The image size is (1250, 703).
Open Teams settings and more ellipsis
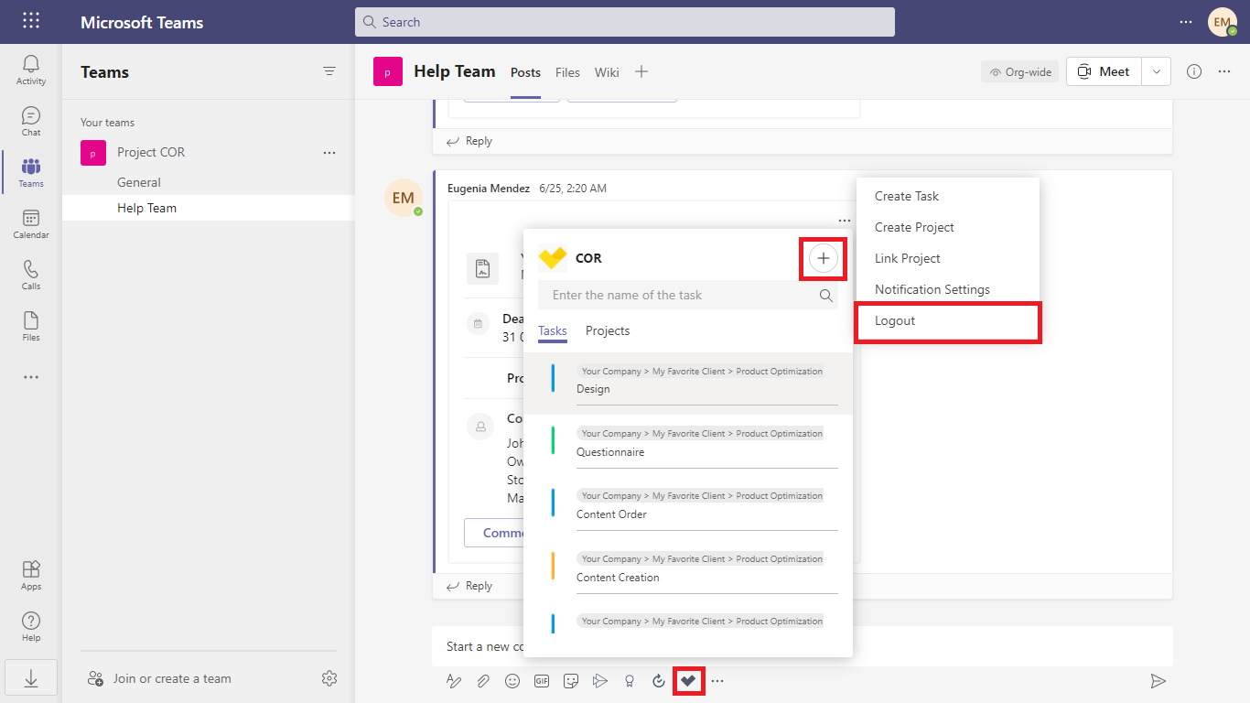pyautogui.click(x=1186, y=21)
